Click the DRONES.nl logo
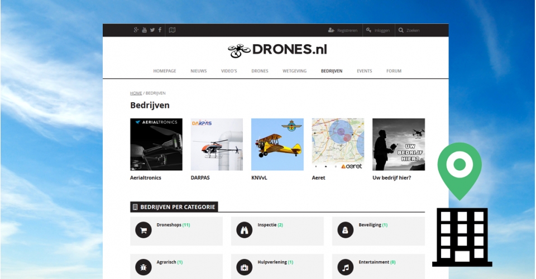 tap(277, 51)
